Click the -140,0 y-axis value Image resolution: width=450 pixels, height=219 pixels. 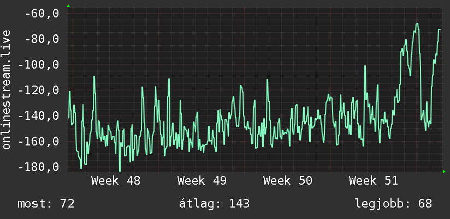39,115
